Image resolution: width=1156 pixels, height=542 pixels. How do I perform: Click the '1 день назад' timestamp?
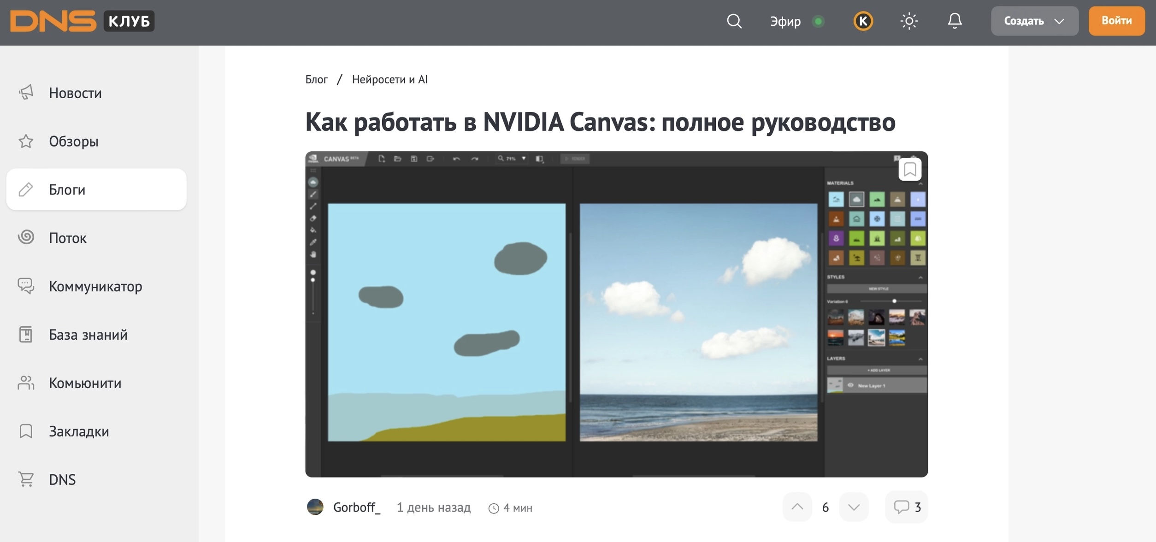point(434,507)
